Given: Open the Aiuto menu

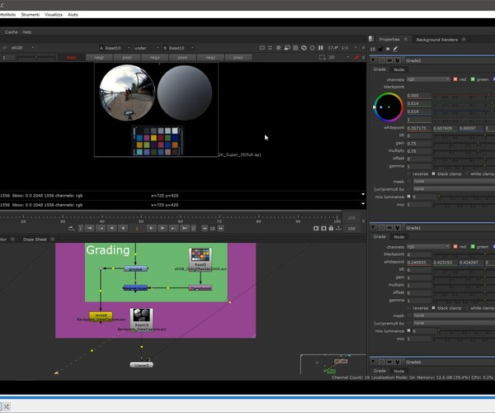Looking at the screenshot, I should (73, 15).
